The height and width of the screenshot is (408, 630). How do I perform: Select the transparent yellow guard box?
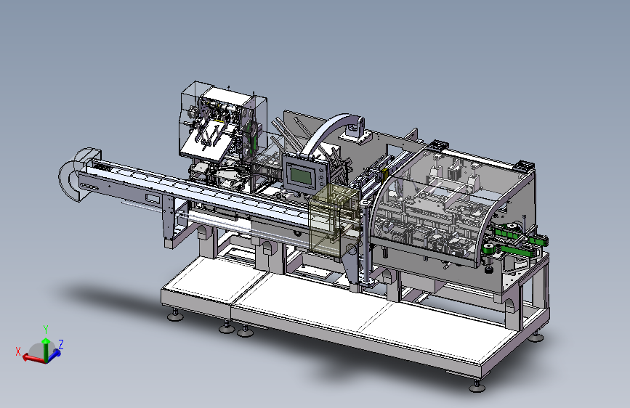(x=335, y=220)
